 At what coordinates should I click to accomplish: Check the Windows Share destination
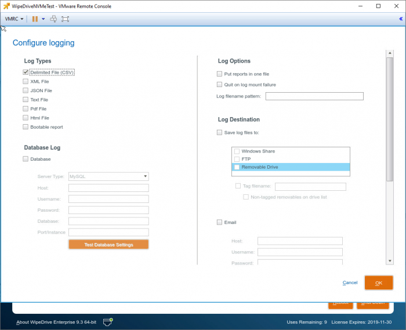237,151
